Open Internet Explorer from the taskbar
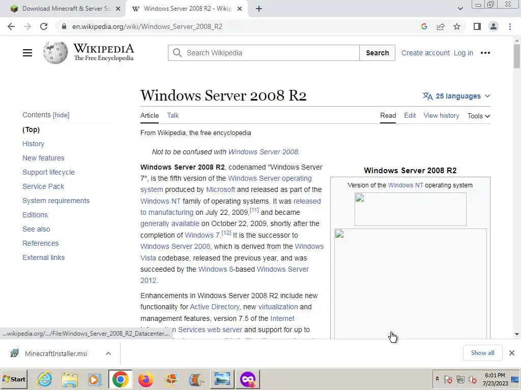The height and width of the screenshot is (390, 521). pos(45,379)
